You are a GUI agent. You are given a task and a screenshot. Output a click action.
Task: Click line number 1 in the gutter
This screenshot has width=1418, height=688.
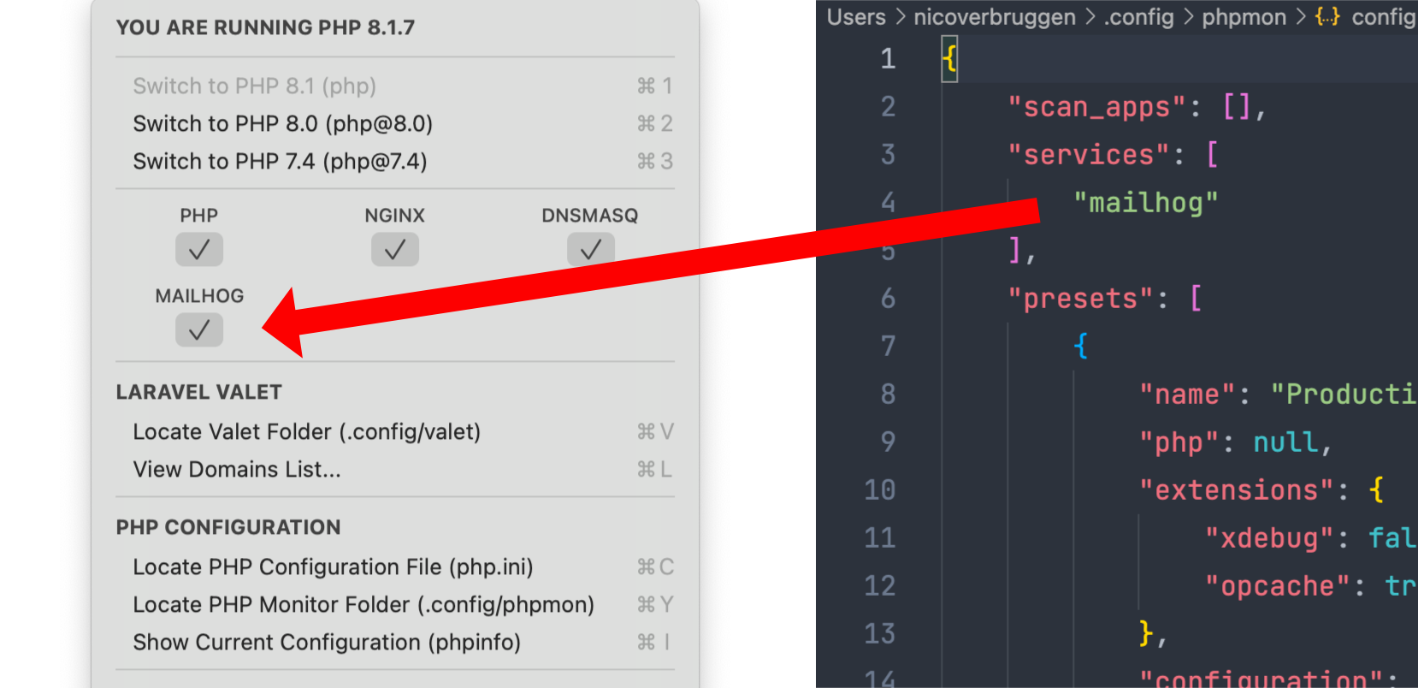click(x=889, y=59)
